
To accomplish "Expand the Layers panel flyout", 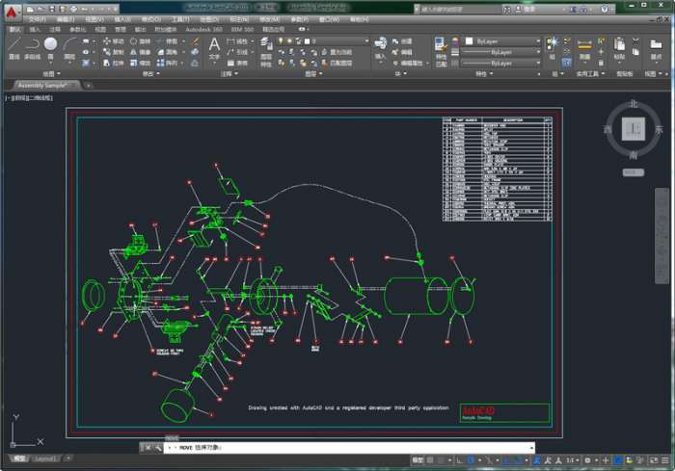I will [313, 74].
